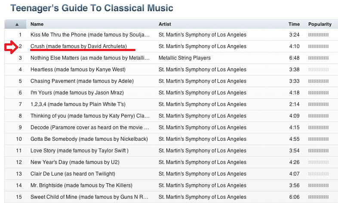This screenshot has height=203, width=338.
Task: Select Mr. Brightside track
Action: (x=81, y=185)
